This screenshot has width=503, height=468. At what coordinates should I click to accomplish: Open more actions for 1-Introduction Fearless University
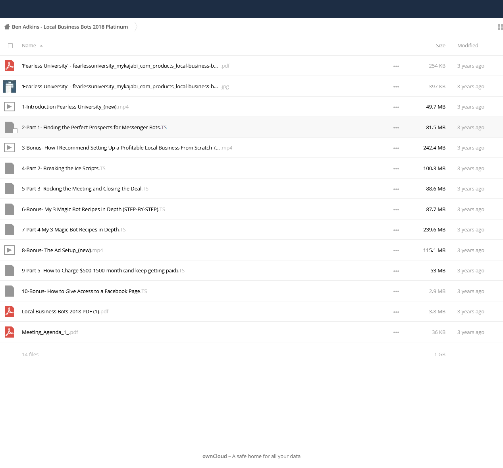coord(396,107)
